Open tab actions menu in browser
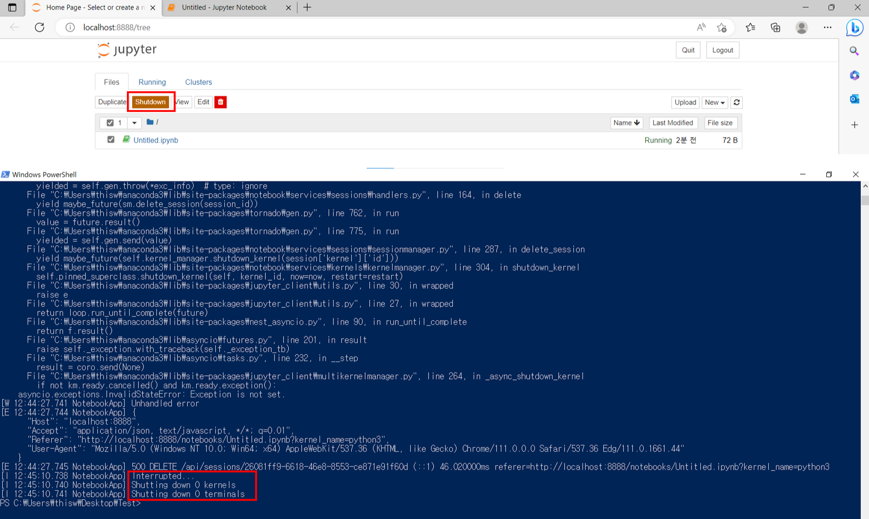869x519 pixels. point(12,7)
